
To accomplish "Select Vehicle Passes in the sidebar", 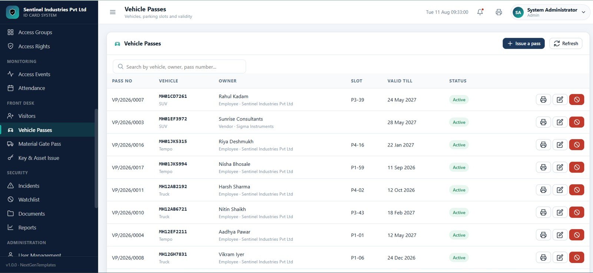I will coord(47,130).
